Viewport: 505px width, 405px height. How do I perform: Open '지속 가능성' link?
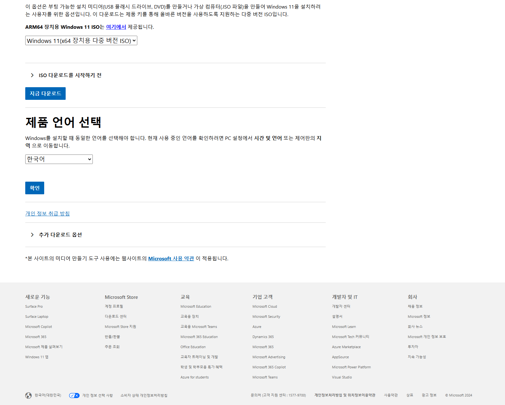click(417, 357)
